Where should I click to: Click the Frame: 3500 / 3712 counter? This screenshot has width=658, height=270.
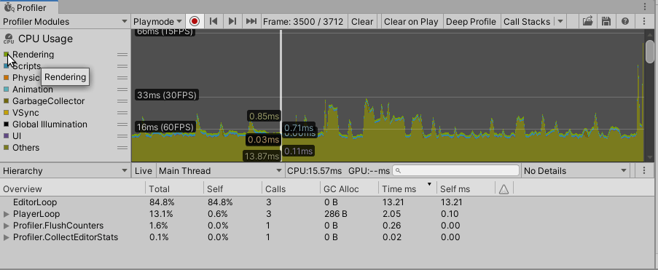(303, 21)
